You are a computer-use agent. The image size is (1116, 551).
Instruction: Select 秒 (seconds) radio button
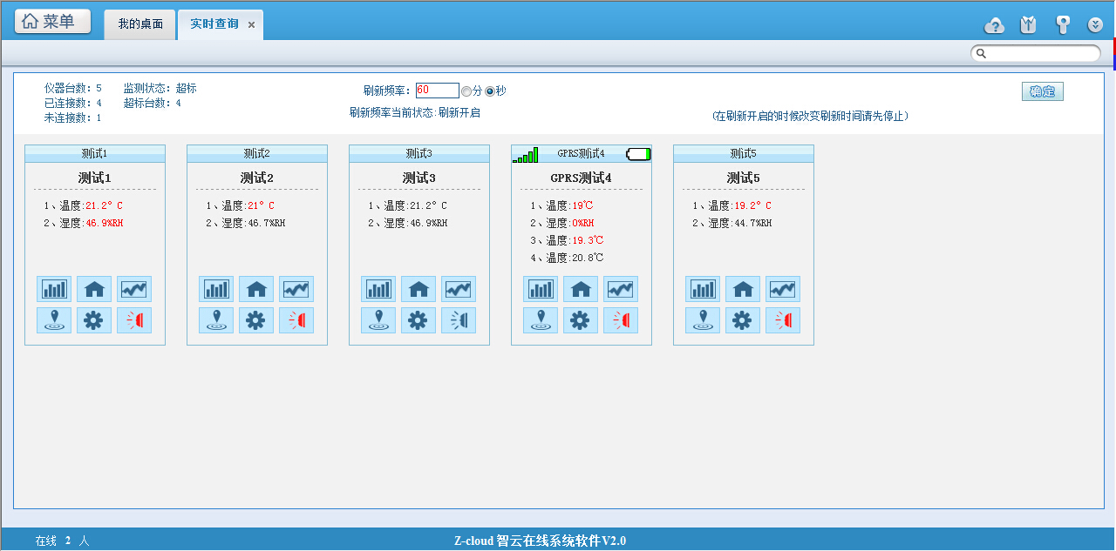(490, 91)
